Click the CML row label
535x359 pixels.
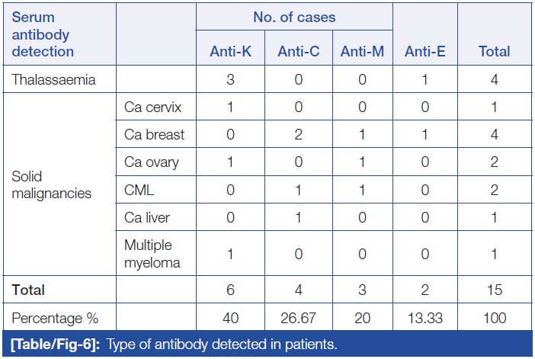click(x=138, y=190)
